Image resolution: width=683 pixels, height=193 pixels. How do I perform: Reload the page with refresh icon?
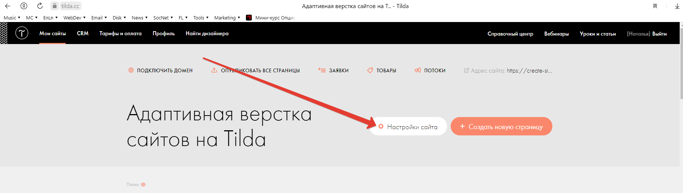[x=40, y=6]
